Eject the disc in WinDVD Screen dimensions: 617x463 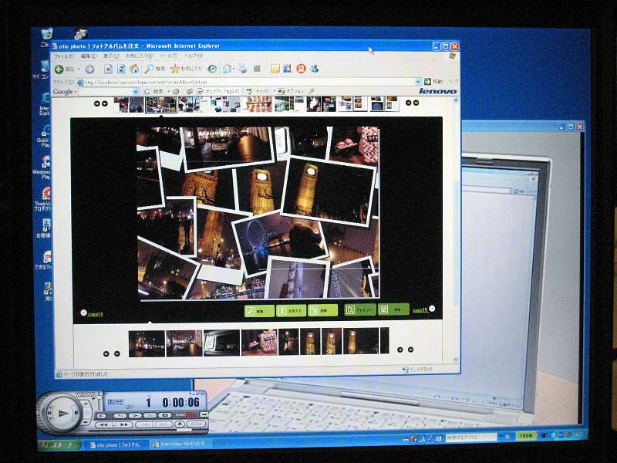180,424
